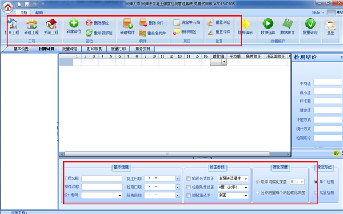343x214 pixels.
Task: Enable the 浇筑面修正 checkbox
Action: 189,196
